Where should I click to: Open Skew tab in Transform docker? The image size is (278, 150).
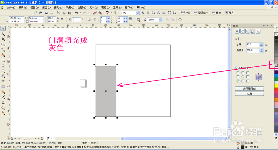tap(258, 31)
